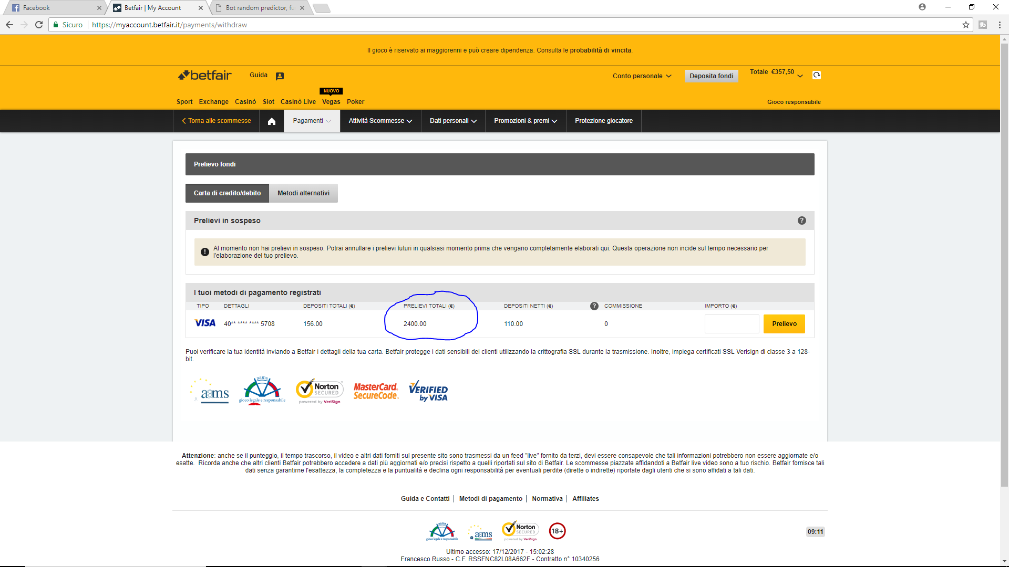Click the Betfair logo
Screen dimensions: 1009x567
(x=205, y=75)
